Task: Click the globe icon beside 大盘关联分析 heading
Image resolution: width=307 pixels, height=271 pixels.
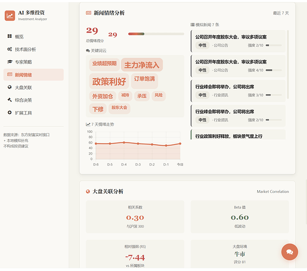Action: pyautogui.click(x=88, y=191)
